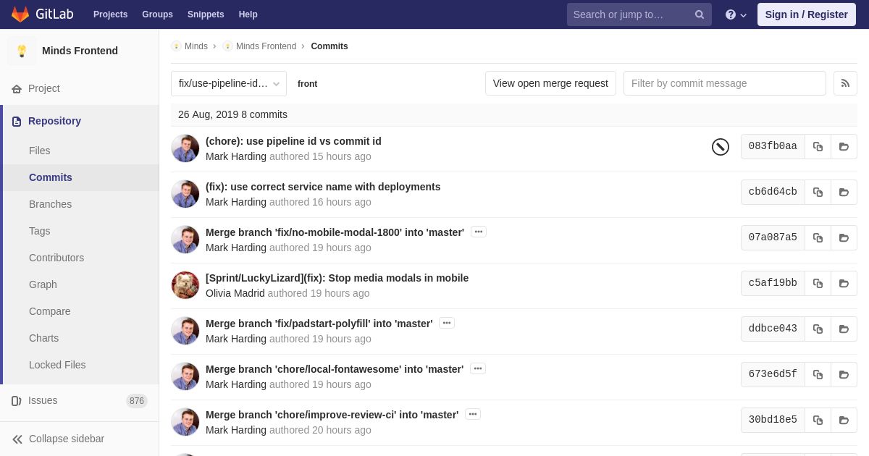Click the 'front' path breadcrumb

(x=307, y=84)
